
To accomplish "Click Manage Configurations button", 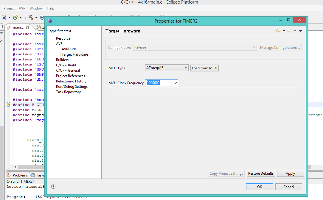I will [x=280, y=48].
